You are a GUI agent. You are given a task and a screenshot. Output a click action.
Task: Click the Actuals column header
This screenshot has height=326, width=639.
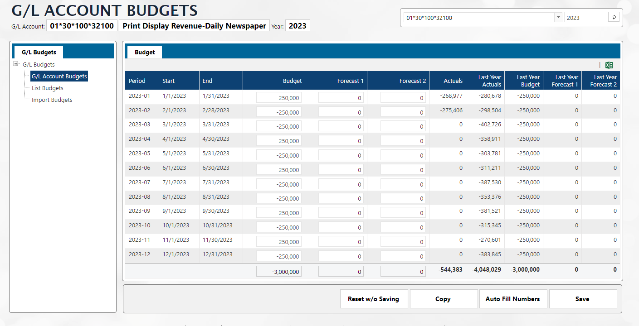click(447, 81)
